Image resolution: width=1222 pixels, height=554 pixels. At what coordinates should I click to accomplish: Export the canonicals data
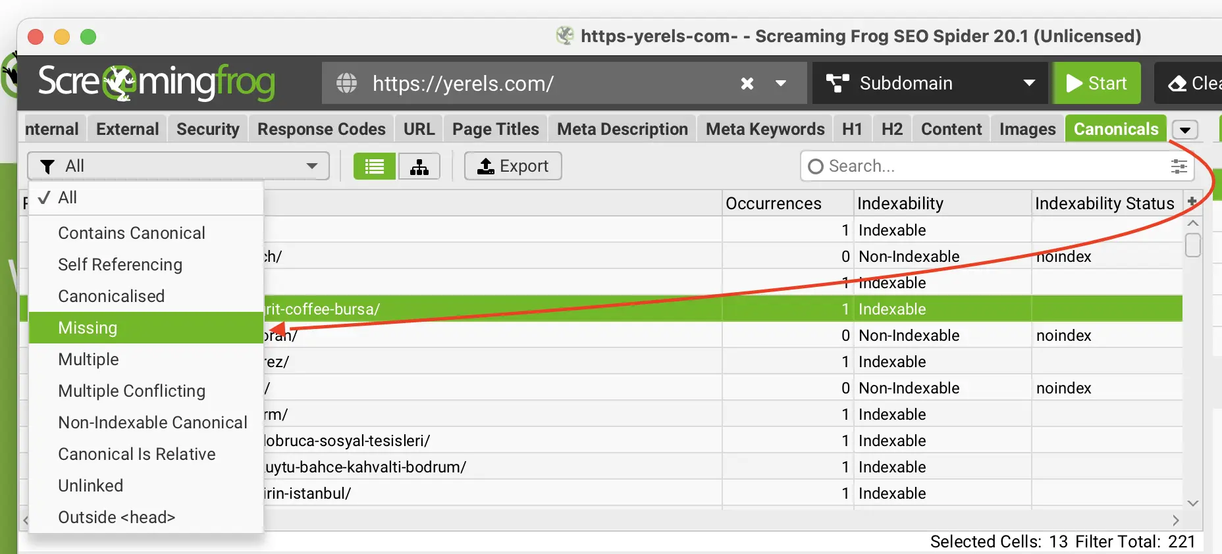(513, 166)
